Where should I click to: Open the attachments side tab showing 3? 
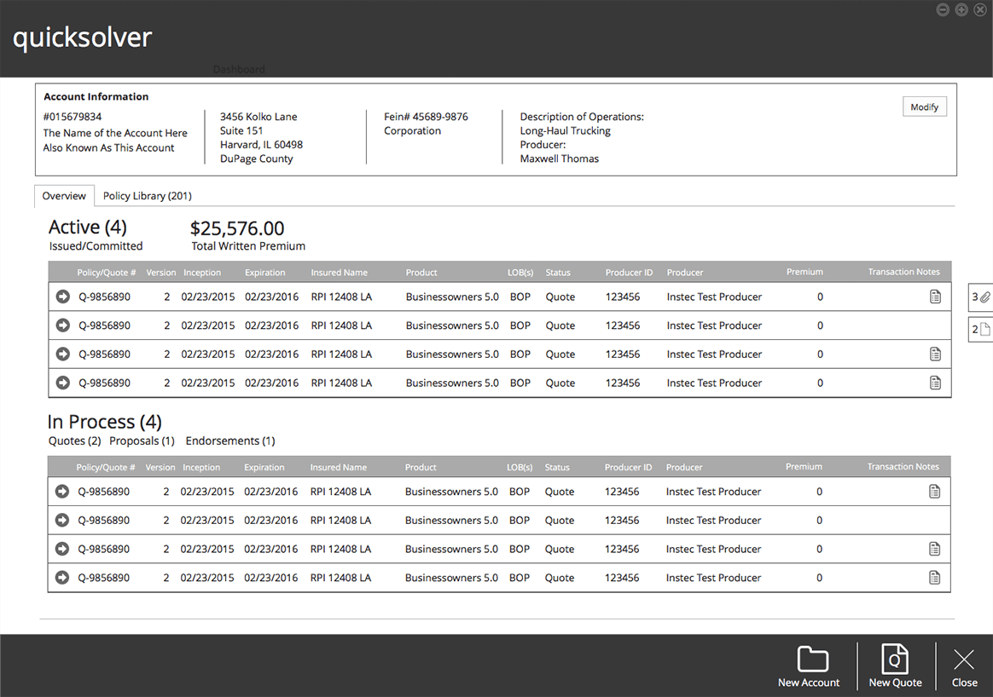point(981,297)
